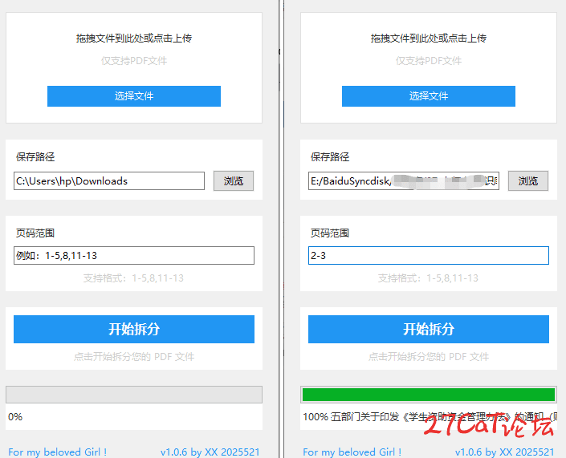Focus the C:\Users\hp\Downloads save path field
Image resolution: width=566 pixels, height=458 pixels.
point(109,180)
